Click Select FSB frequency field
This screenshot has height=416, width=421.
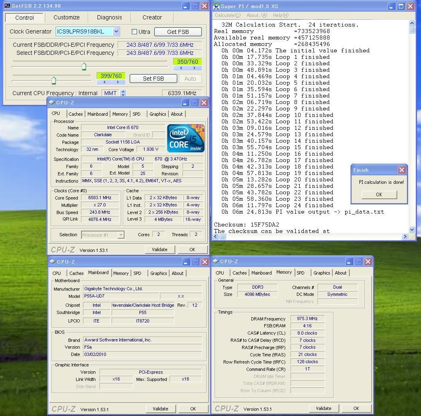(160, 53)
